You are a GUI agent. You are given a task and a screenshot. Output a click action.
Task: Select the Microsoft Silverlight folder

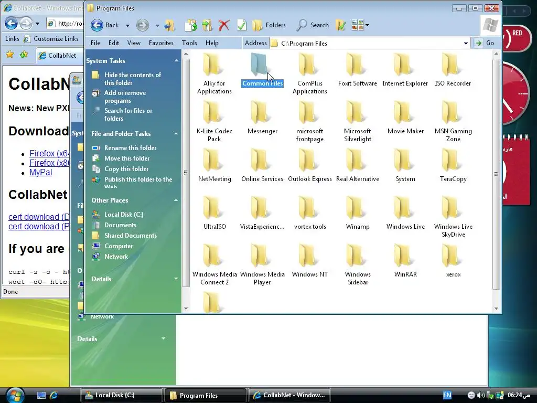pyautogui.click(x=358, y=122)
